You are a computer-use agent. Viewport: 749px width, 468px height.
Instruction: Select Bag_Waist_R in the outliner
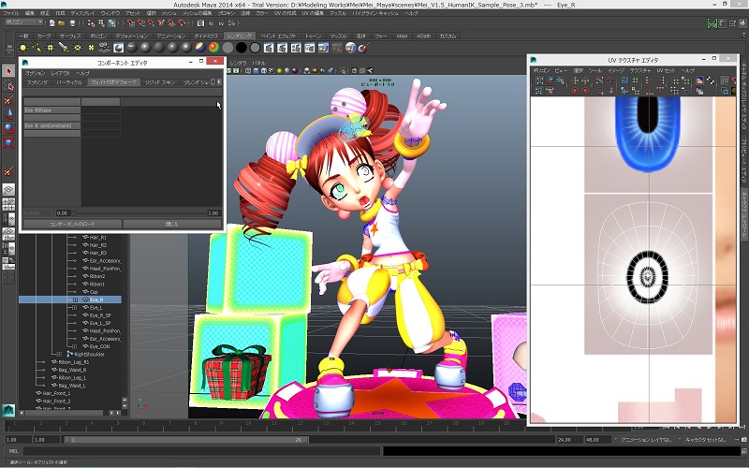[x=72, y=370]
